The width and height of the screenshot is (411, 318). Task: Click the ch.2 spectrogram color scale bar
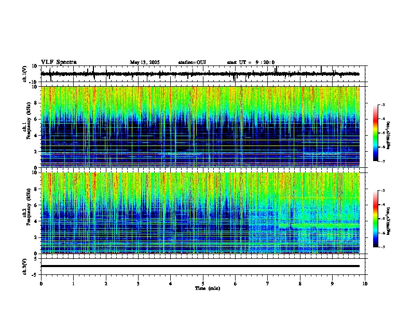click(376, 219)
